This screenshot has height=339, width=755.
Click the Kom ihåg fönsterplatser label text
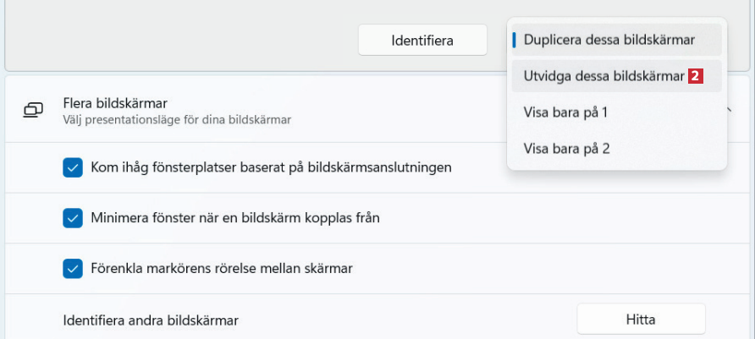[271, 167]
